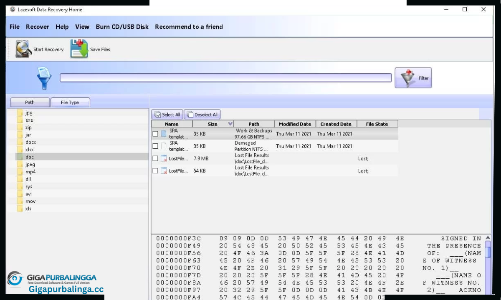Click the sort arrow in the Size header
The height and width of the screenshot is (300, 501).
click(x=230, y=124)
